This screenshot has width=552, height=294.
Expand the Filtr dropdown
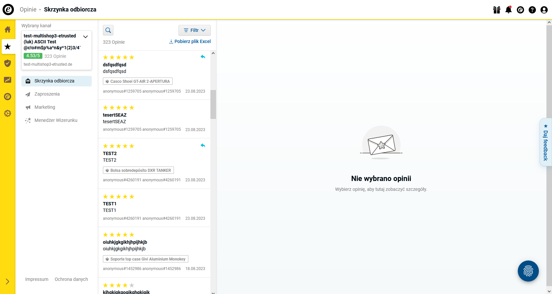coord(194,30)
